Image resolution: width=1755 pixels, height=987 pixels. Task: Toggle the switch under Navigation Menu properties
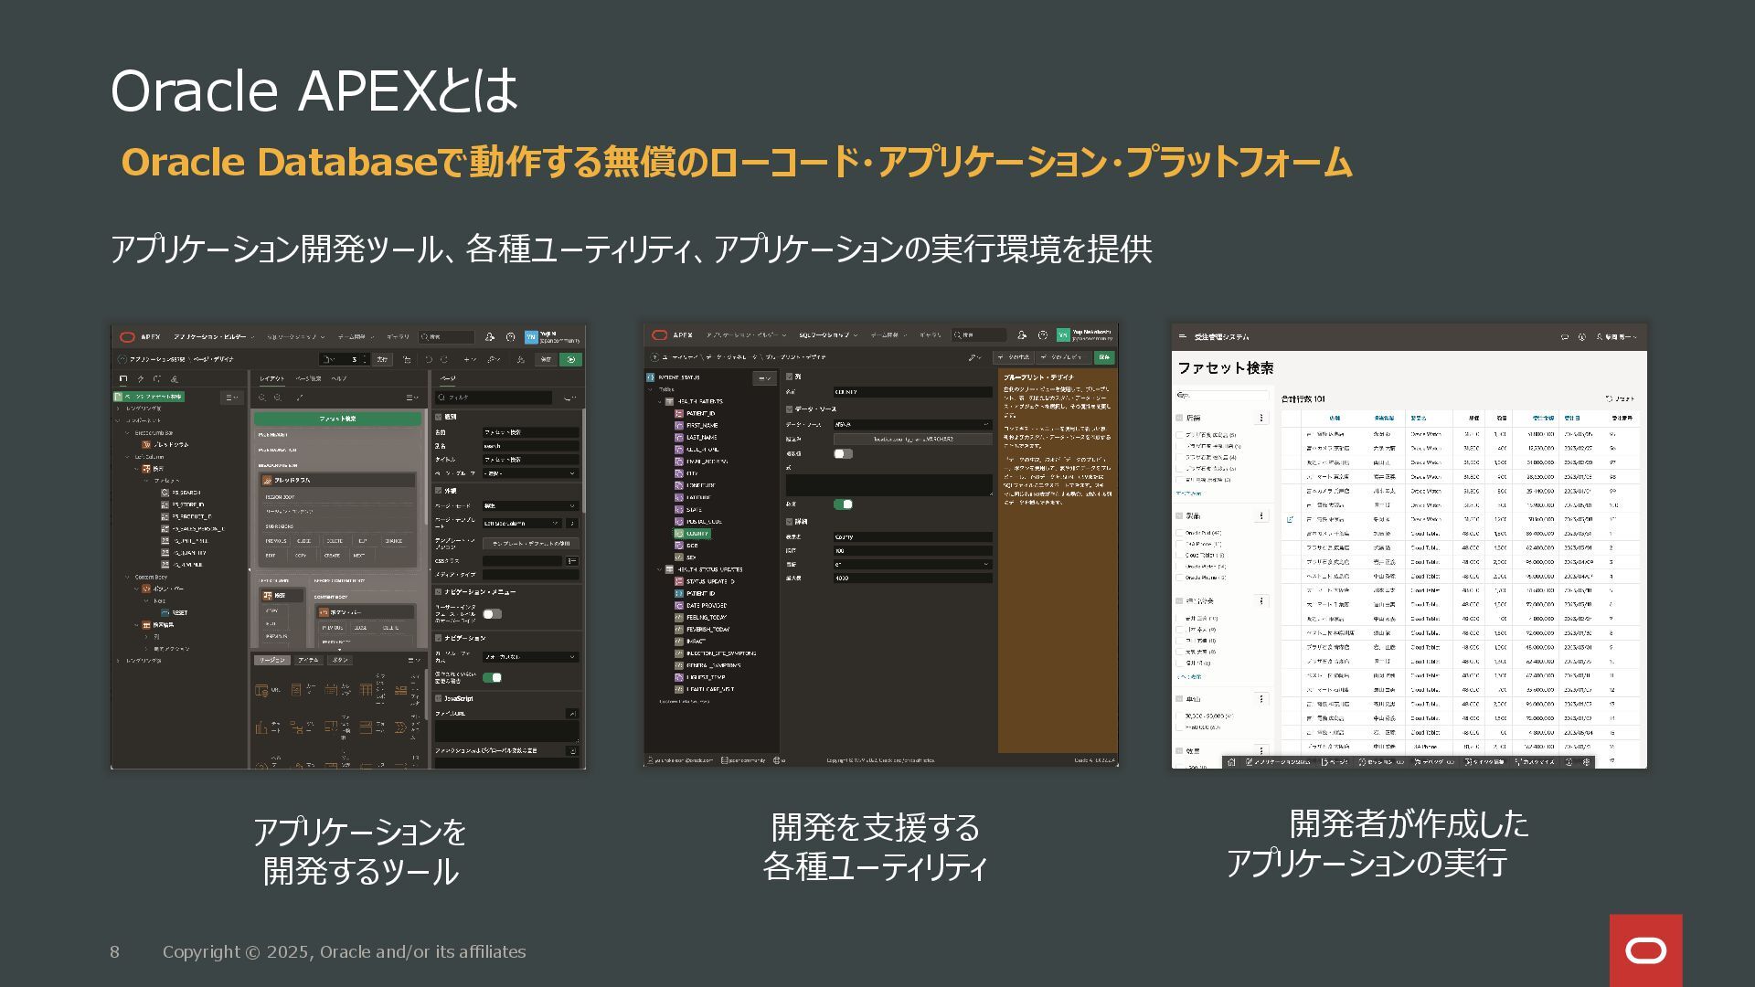coord(492,614)
